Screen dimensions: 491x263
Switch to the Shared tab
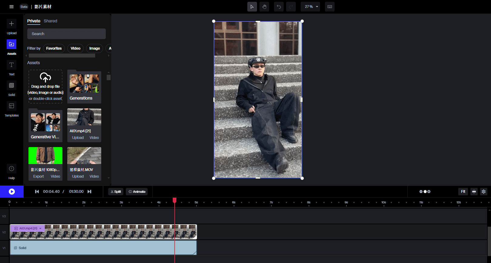coord(50,21)
